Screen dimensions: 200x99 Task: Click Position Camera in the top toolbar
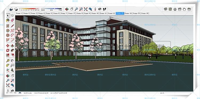(x=95, y=9)
